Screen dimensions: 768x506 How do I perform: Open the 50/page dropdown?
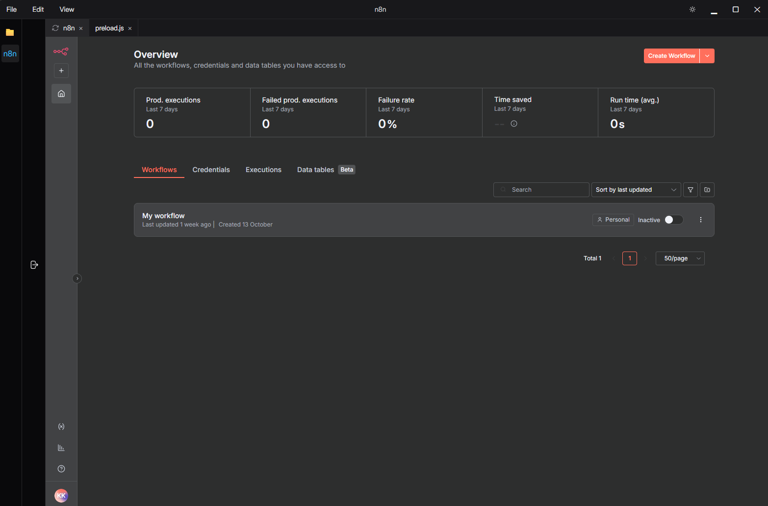coord(680,258)
